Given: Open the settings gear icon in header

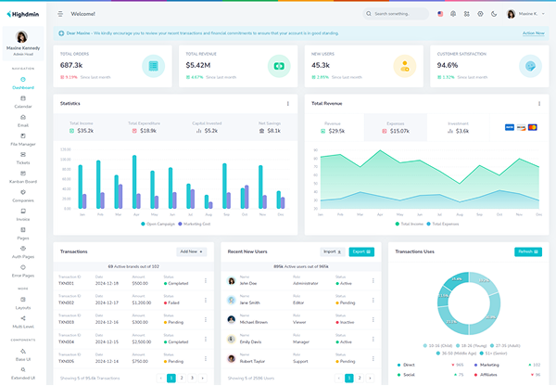Looking at the screenshot, I should 480,14.
